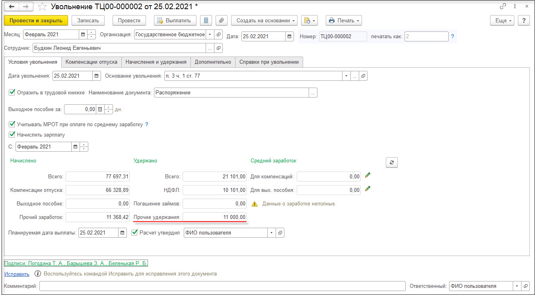535x295 pixels.
Task: Toggle Начислить зарплату checkbox
Action: pos(12,135)
